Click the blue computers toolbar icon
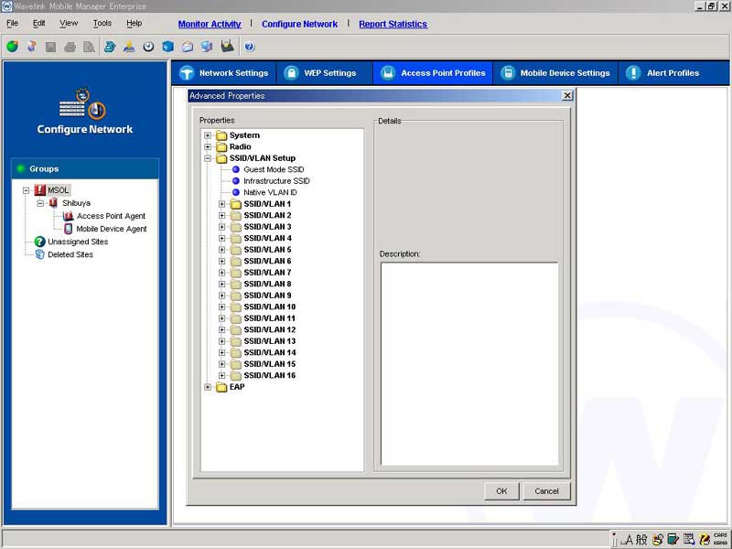 click(x=207, y=47)
